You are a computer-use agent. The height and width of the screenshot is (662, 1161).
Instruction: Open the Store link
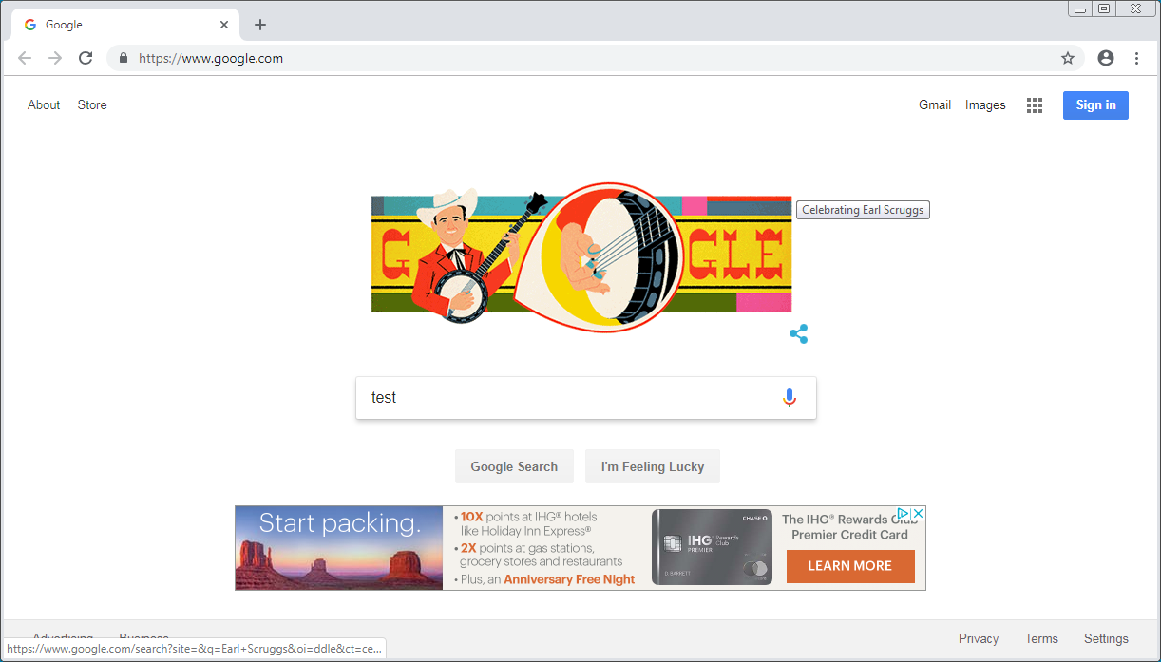(92, 105)
